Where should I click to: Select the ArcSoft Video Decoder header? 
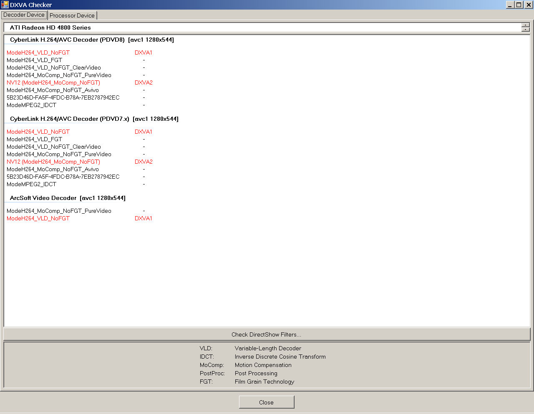tap(68, 198)
